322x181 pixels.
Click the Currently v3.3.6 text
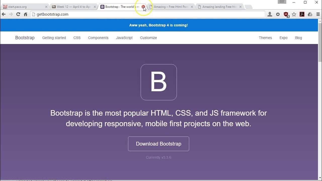pos(158,157)
